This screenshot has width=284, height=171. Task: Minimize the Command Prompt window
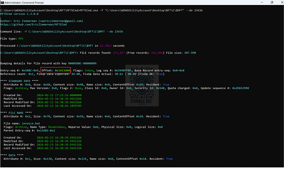tap(262, 2)
